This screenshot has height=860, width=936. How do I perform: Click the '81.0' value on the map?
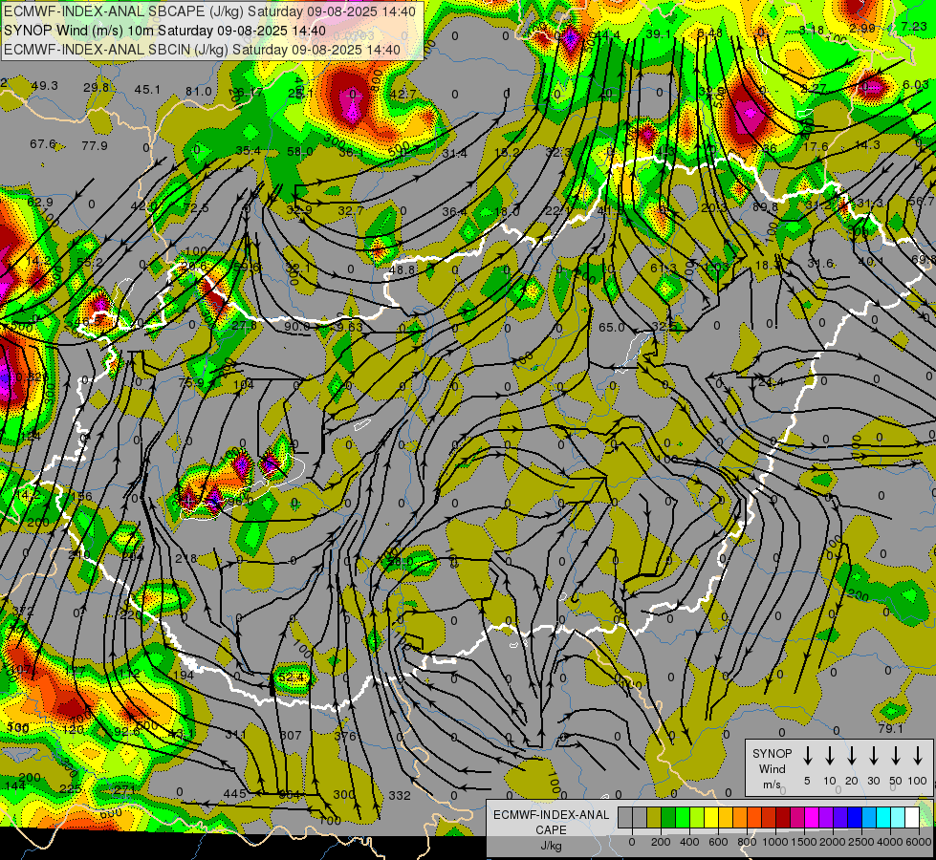(199, 92)
